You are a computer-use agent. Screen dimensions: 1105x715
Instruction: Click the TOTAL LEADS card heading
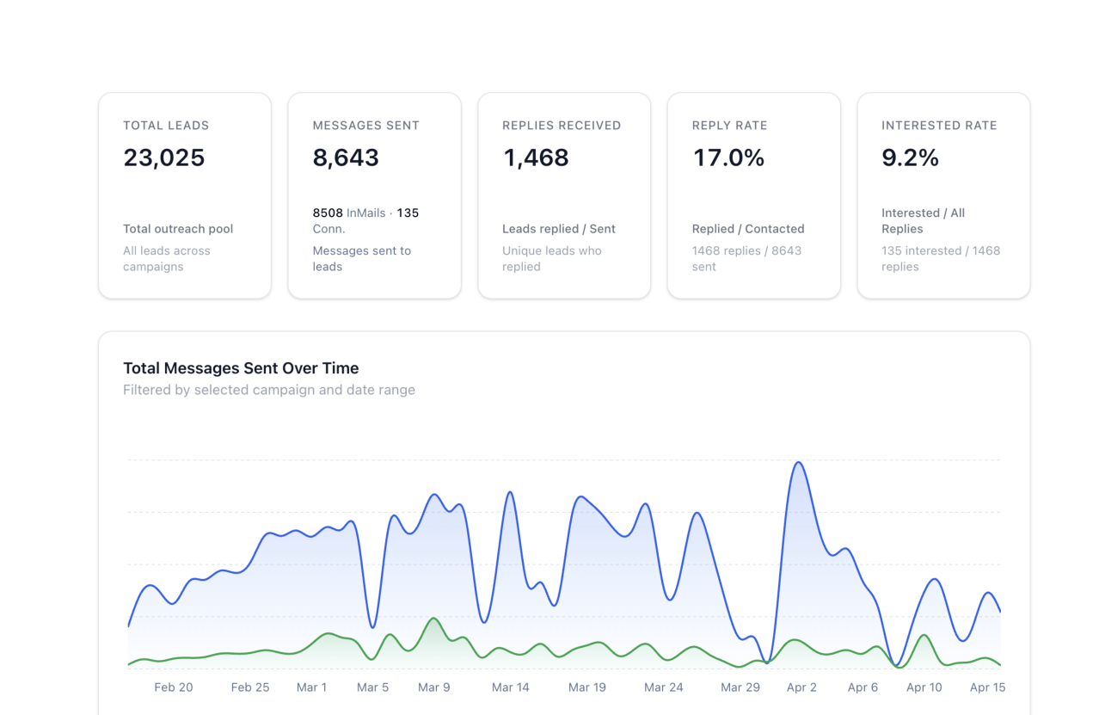166,126
